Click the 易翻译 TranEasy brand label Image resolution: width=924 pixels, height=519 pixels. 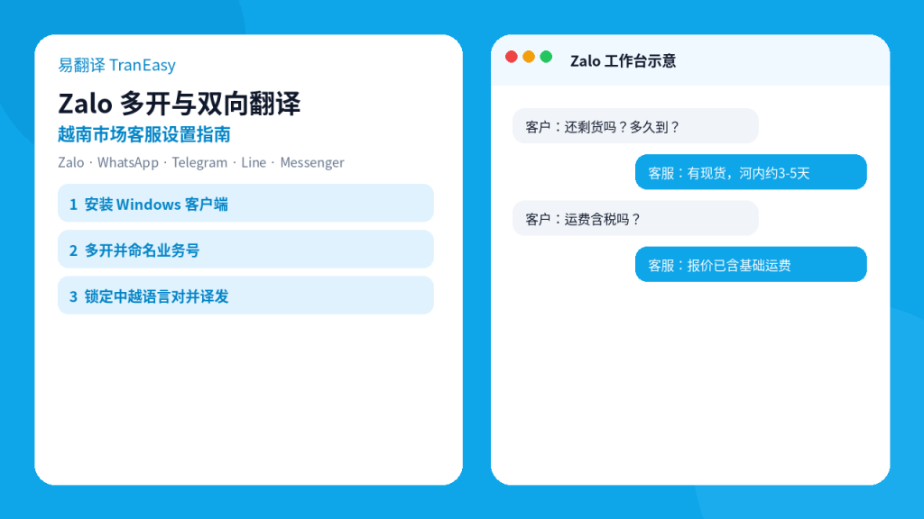click(116, 65)
